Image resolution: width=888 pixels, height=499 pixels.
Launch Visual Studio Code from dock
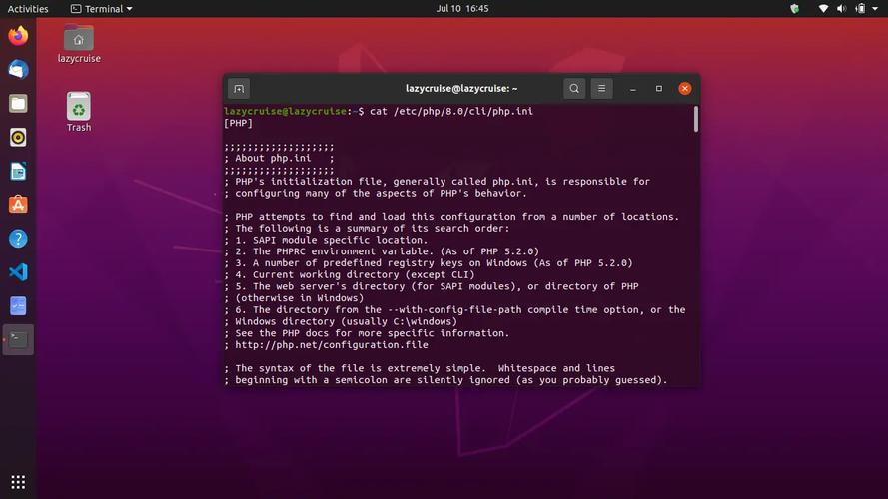click(x=18, y=272)
